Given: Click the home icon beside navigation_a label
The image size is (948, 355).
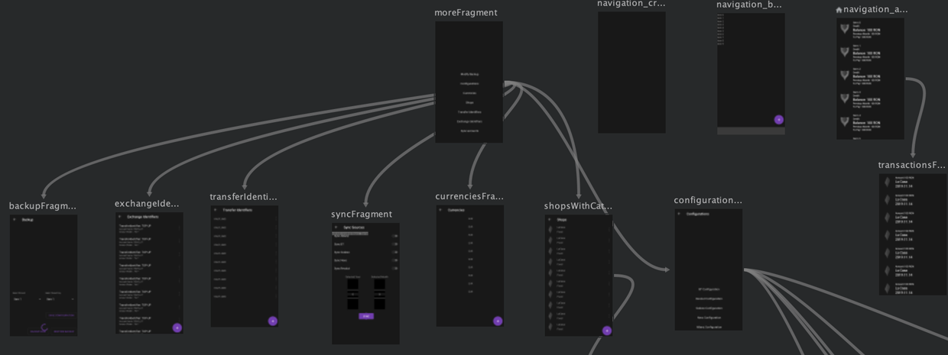Looking at the screenshot, I should [839, 10].
